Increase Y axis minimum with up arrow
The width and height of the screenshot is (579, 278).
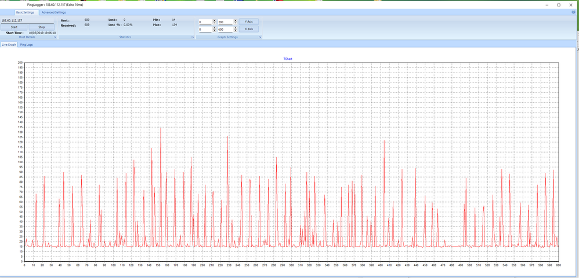[214, 20]
